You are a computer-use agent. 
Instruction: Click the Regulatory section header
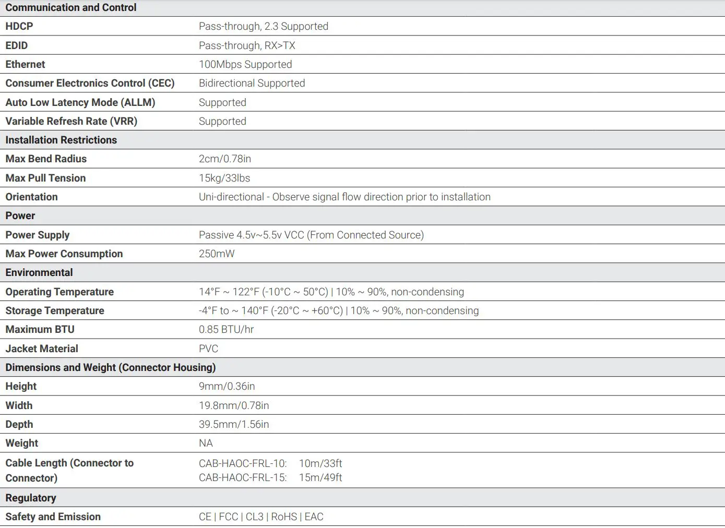click(31, 498)
